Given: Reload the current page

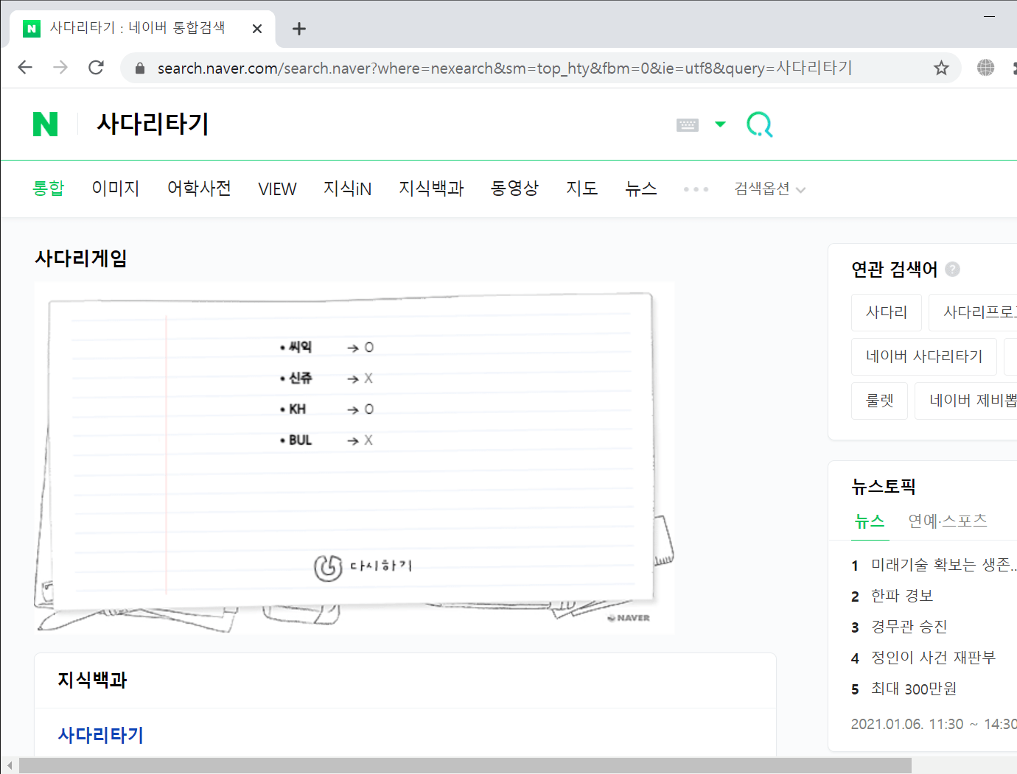Looking at the screenshot, I should click(x=96, y=68).
